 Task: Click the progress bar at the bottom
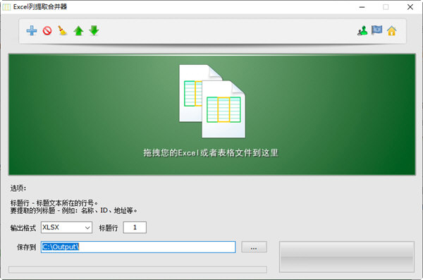pyautogui.click(x=137, y=269)
